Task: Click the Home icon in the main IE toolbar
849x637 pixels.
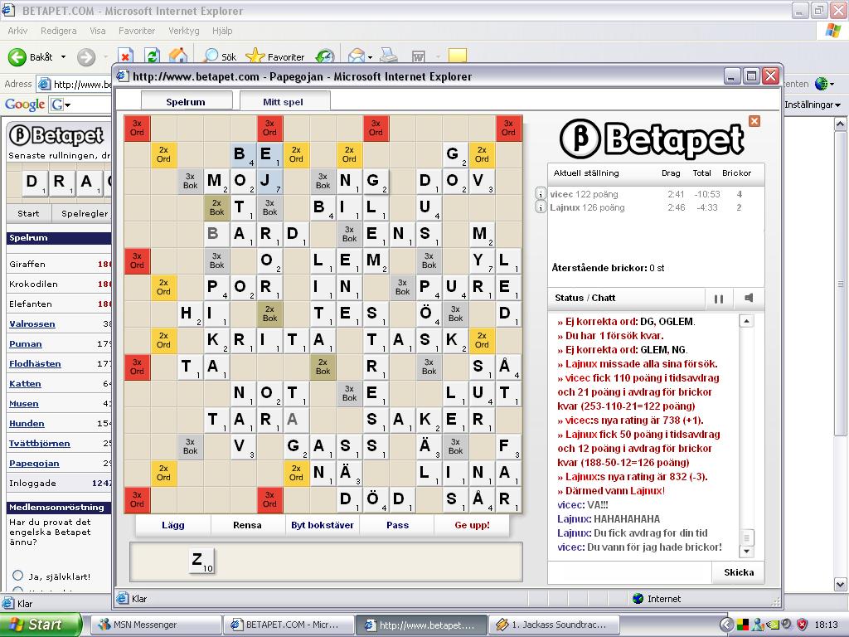Action: coord(178,56)
